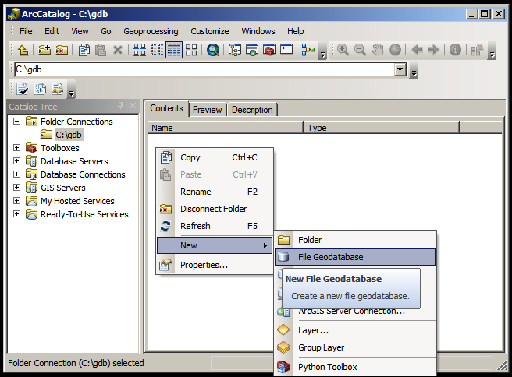This screenshot has height=377, width=512.
Task: Click the Export Metadata icon
Action: (40, 89)
